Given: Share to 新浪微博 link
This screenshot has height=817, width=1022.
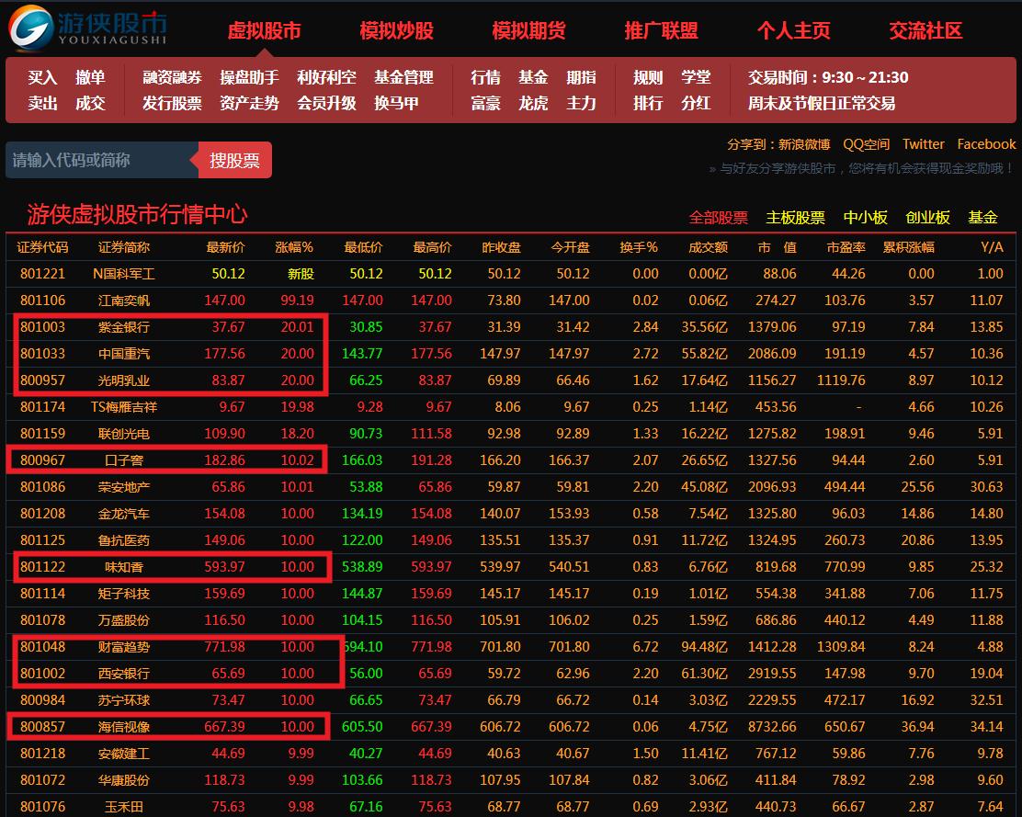Looking at the screenshot, I should click(803, 144).
